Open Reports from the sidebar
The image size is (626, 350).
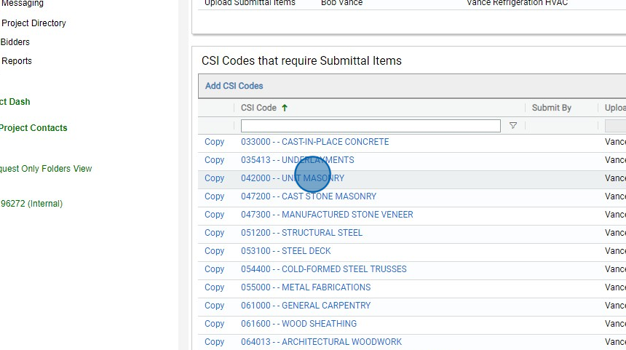click(x=17, y=61)
